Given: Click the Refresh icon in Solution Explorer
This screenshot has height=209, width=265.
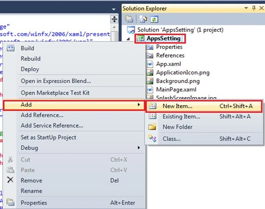Looking at the screenshot, I should [154, 19].
